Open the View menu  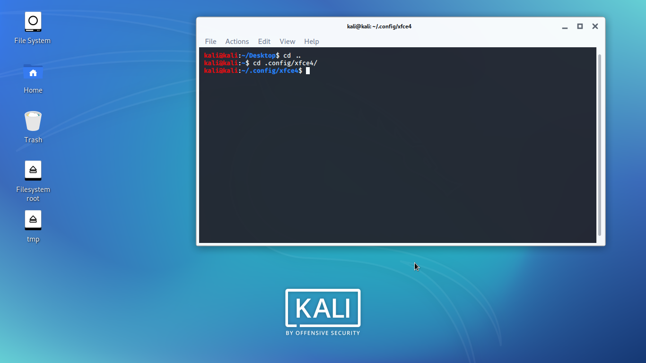287,42
